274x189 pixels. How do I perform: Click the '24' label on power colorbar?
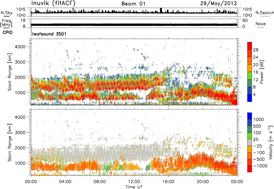point(256,57)
